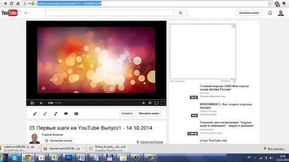Click Добавить видео upload button
The image size is (289, 162).
click(x=249, y=13)
